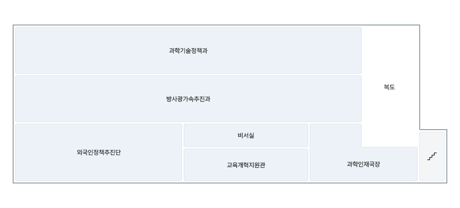This screenshot has height=208, width=460.
Task: Click the 외국인정책추진단 name label
Action: [98, 153]
